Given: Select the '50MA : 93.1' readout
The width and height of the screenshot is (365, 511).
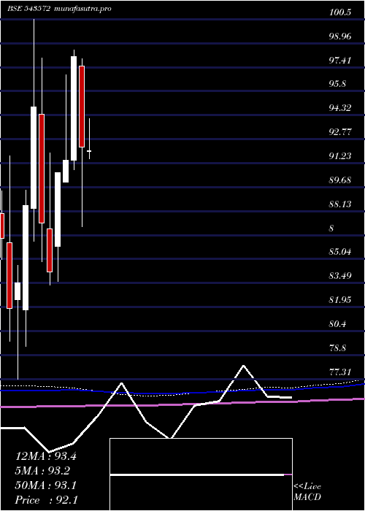Looking at the screenshot, I should [46, 485].
